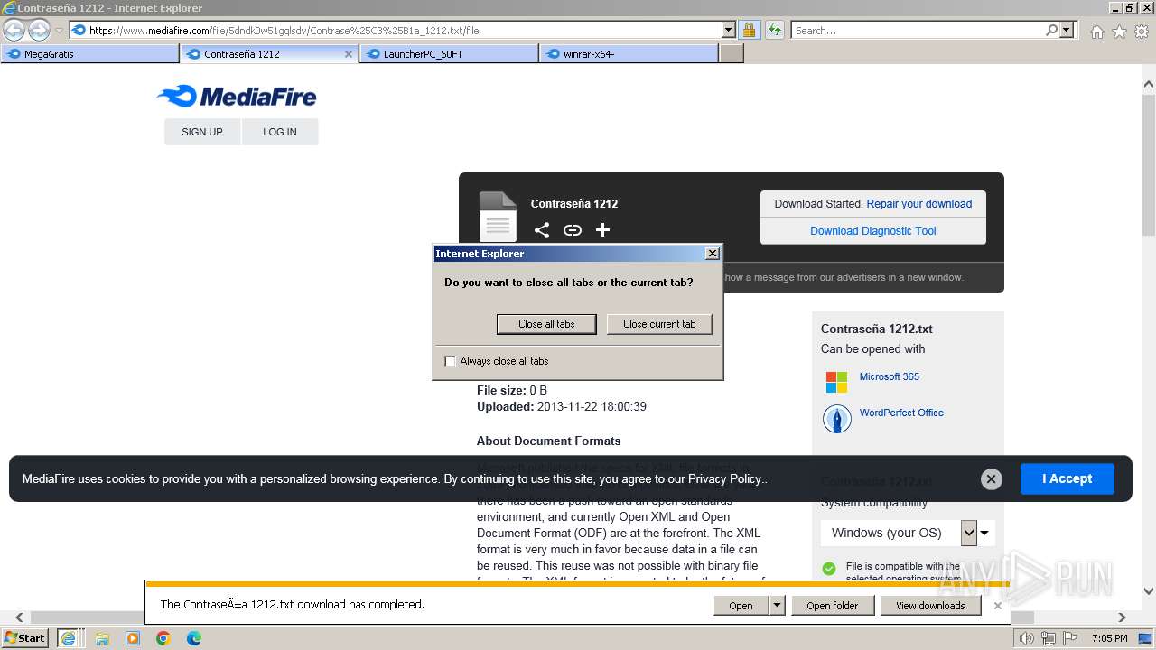Click the WordPerfect Office pen icon

(837, 419)
